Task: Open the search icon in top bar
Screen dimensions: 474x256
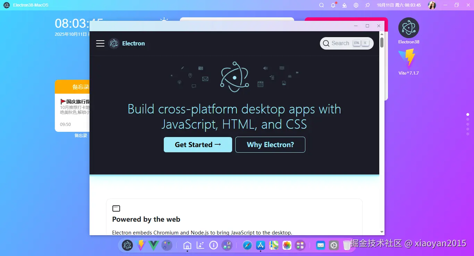Action: pyautogui.click(x=322, y=5)
